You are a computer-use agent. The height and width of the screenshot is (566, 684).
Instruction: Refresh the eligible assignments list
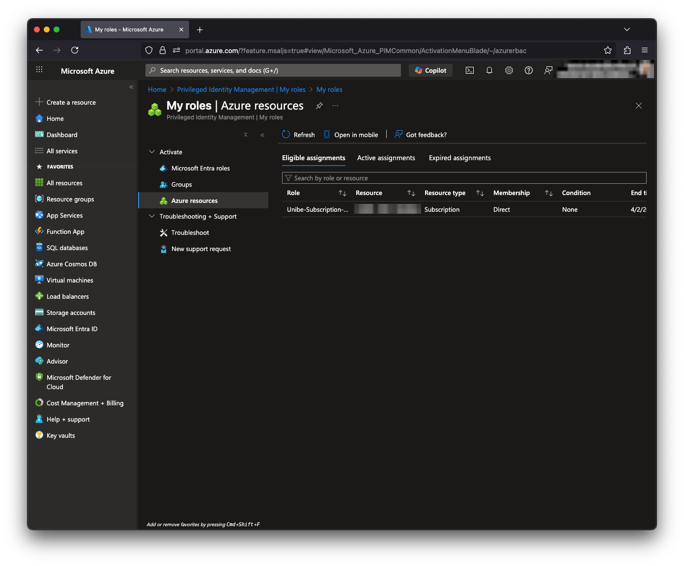(x=298, y=135)
